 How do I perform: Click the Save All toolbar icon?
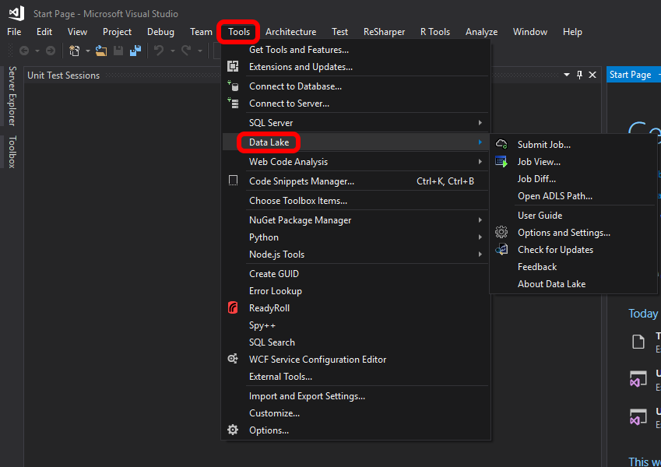[x=135, y=51]
